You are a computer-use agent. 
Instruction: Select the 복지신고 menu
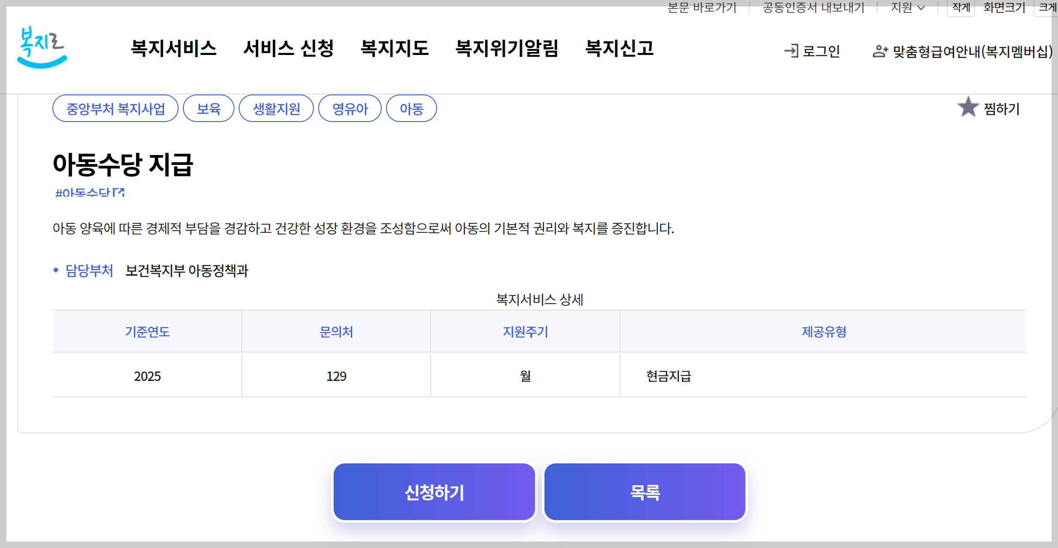[x=619, y=48]
